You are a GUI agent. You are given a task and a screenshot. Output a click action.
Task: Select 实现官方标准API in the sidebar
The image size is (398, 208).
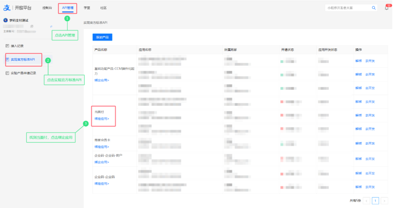pyautogui.click(x=23, y=59)
